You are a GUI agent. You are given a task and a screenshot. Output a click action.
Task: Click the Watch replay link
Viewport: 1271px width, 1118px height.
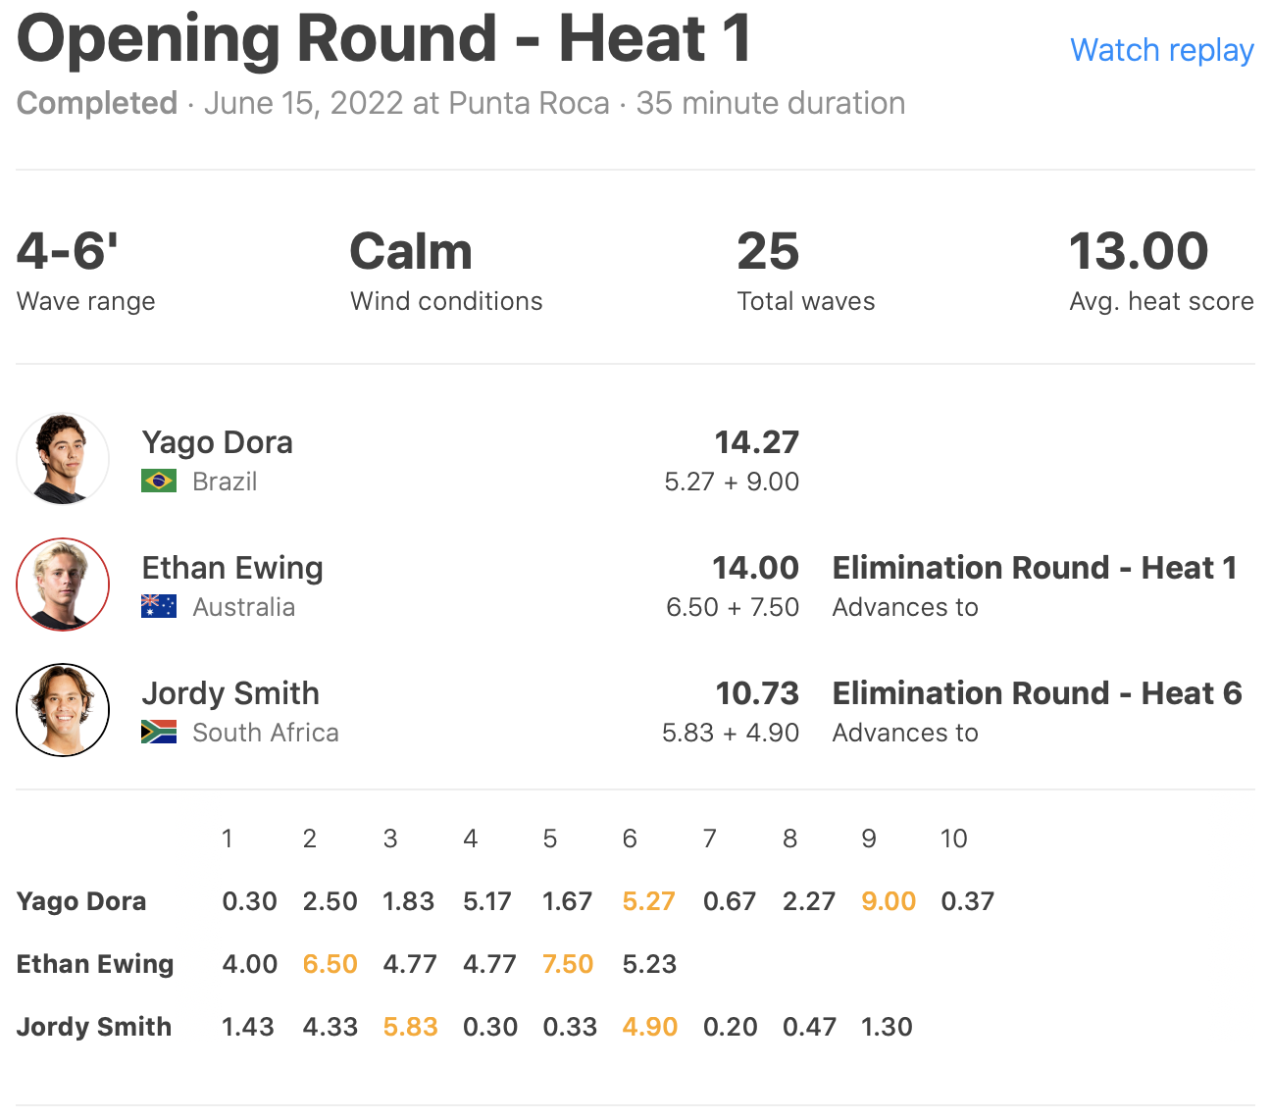coord(1161,50)
